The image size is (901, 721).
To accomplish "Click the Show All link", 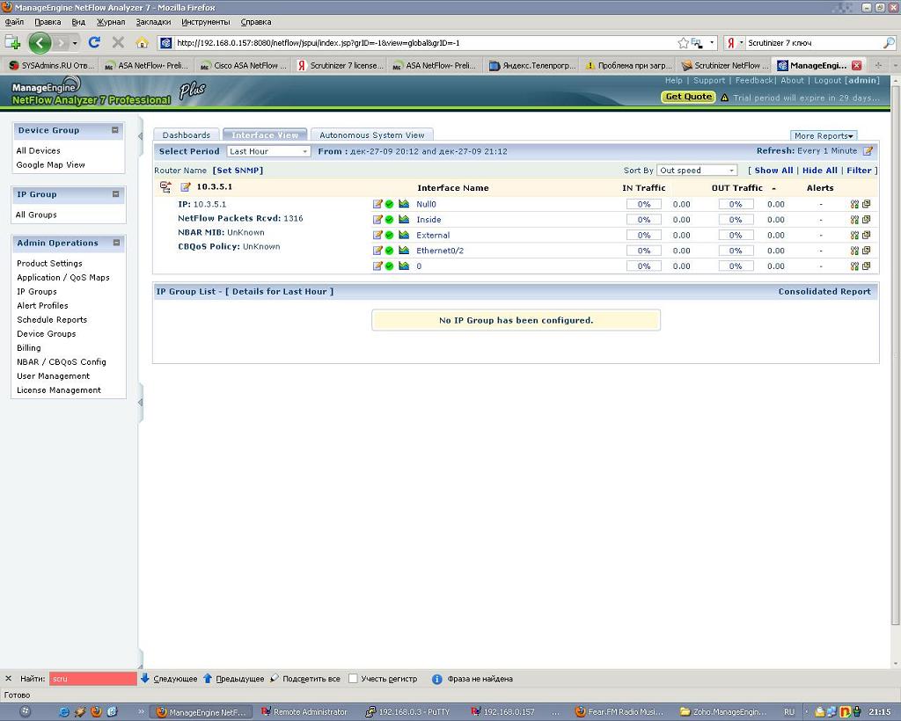I will tap(773, 171).
